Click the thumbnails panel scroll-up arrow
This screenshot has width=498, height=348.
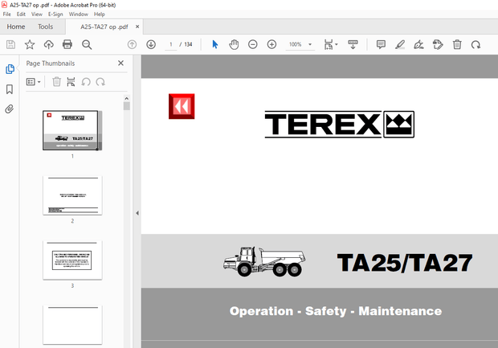(126, 98)
